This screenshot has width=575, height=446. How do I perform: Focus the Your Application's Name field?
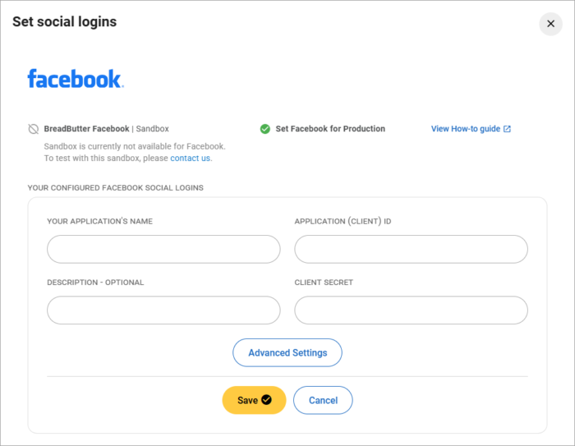coord(163,249)
